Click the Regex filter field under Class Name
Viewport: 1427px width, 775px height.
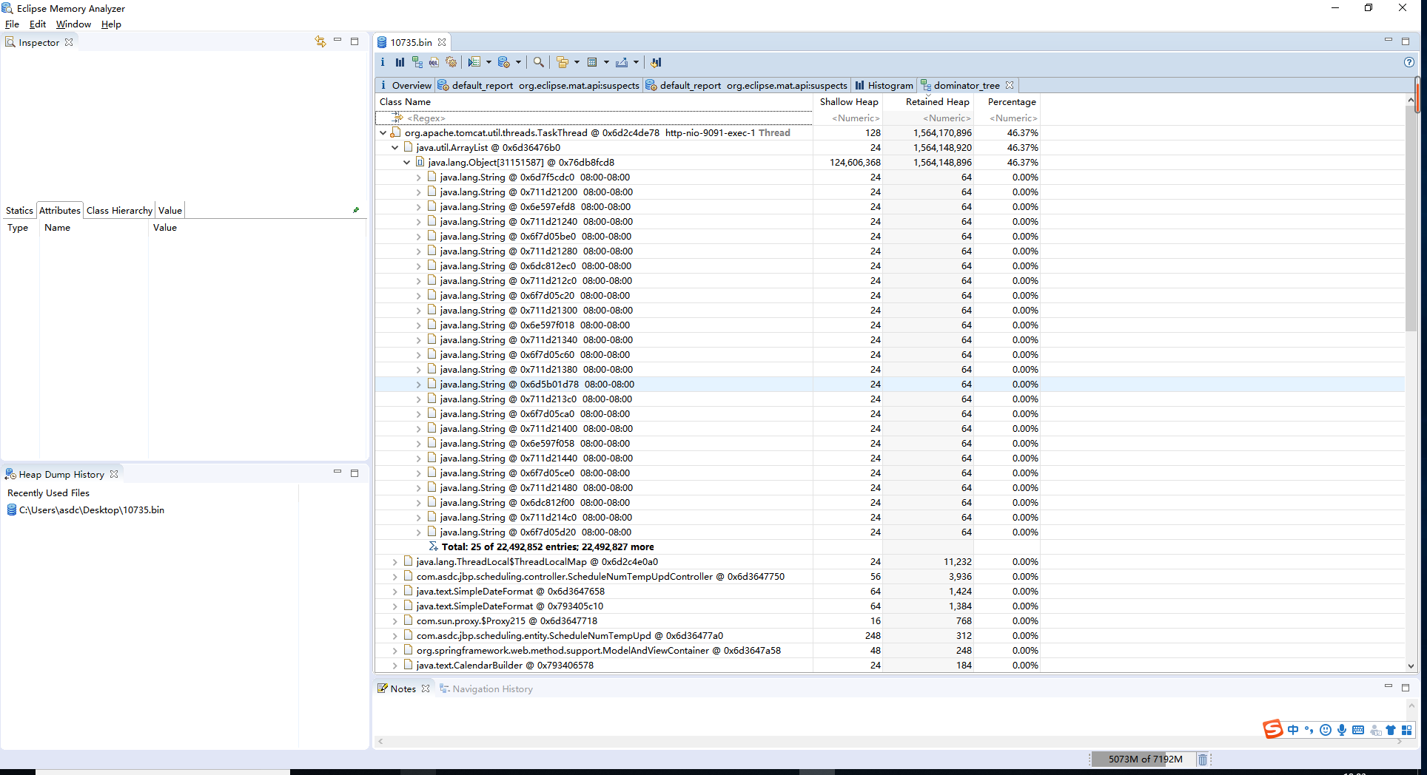(594, 118)
